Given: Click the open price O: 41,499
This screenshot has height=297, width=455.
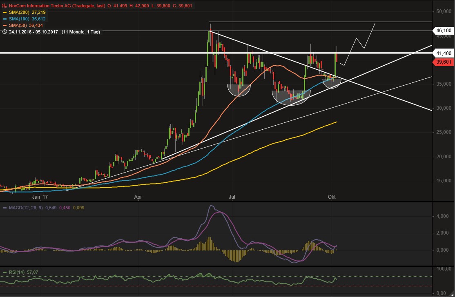Looking at the screenshot, I should (117, 6).
